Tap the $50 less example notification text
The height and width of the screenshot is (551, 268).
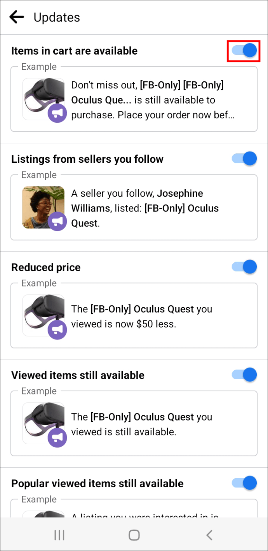(142, 317)
